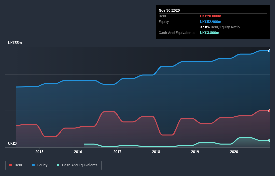Click the red Debt legend dot
Screen dimensions: 275x176
tap(11, 165)
